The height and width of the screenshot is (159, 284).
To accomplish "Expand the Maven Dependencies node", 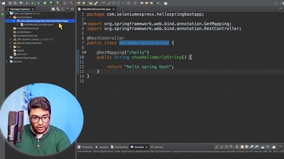I will pyautogui.click(x=10, y=43).
